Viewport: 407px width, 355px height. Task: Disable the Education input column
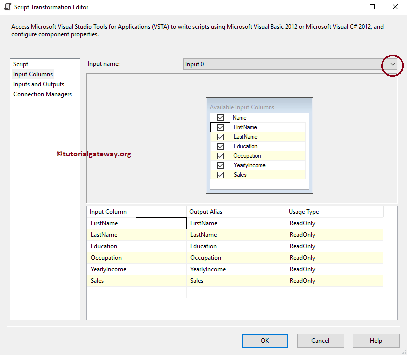tap(220, 146)
